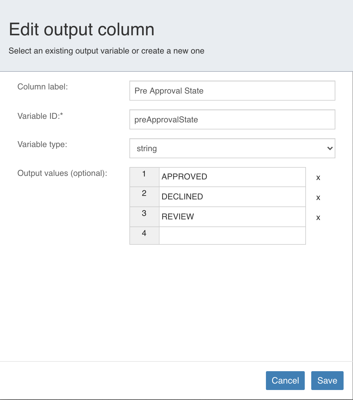The image size is (353, 400).
Task: Click the chevron on the string selector
Action: tap(330, 148)
